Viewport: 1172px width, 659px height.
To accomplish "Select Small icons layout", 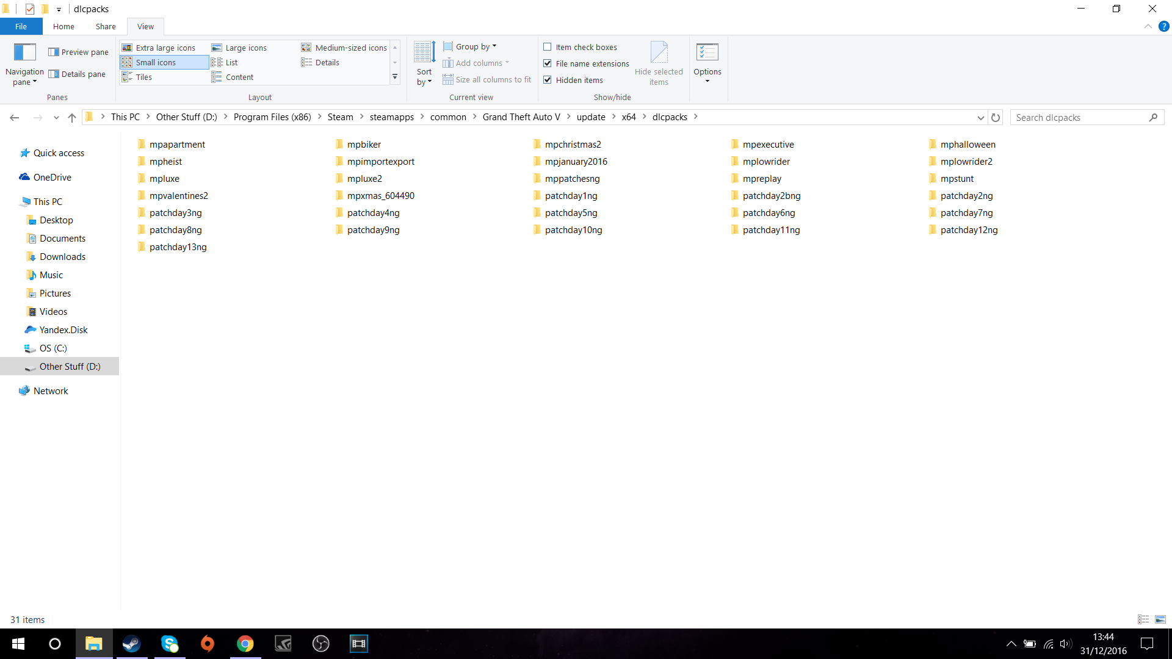I will (x=164, y=62).
